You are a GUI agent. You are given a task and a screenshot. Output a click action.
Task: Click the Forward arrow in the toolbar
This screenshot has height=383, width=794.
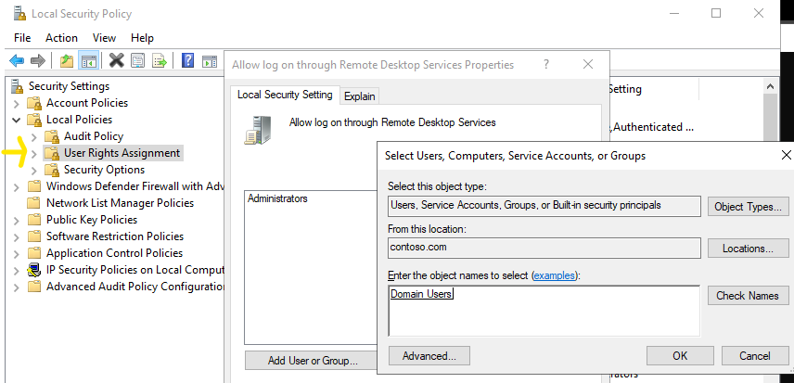37,61
